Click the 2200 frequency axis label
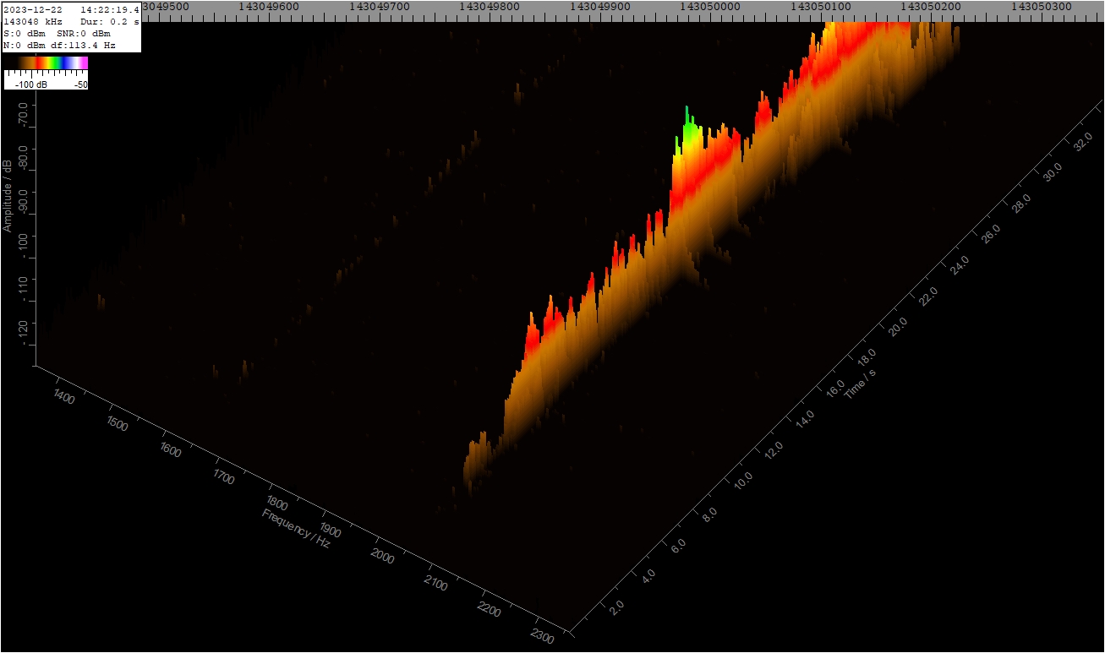 (489, 610)
